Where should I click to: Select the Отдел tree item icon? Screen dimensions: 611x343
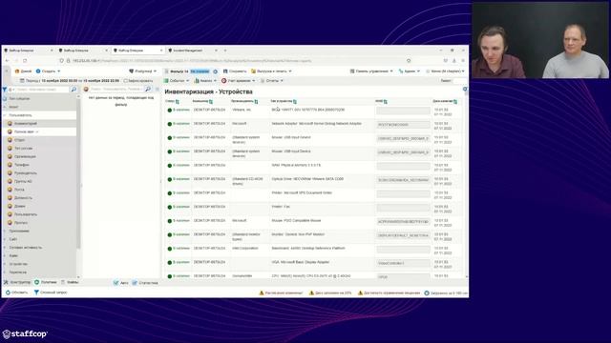(11, 140)
